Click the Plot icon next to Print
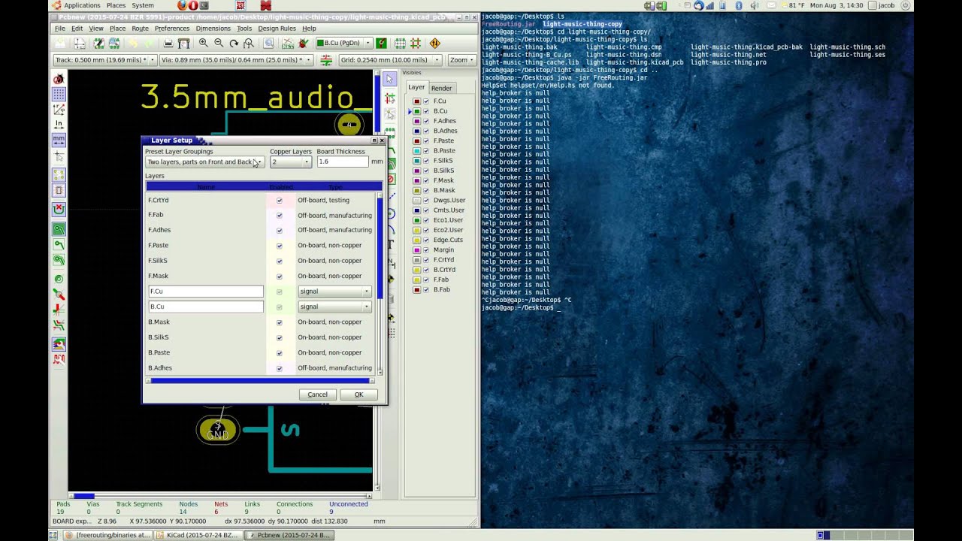This screenshot has height=541, width=962. pyautogui.click(x=183, y=44)
